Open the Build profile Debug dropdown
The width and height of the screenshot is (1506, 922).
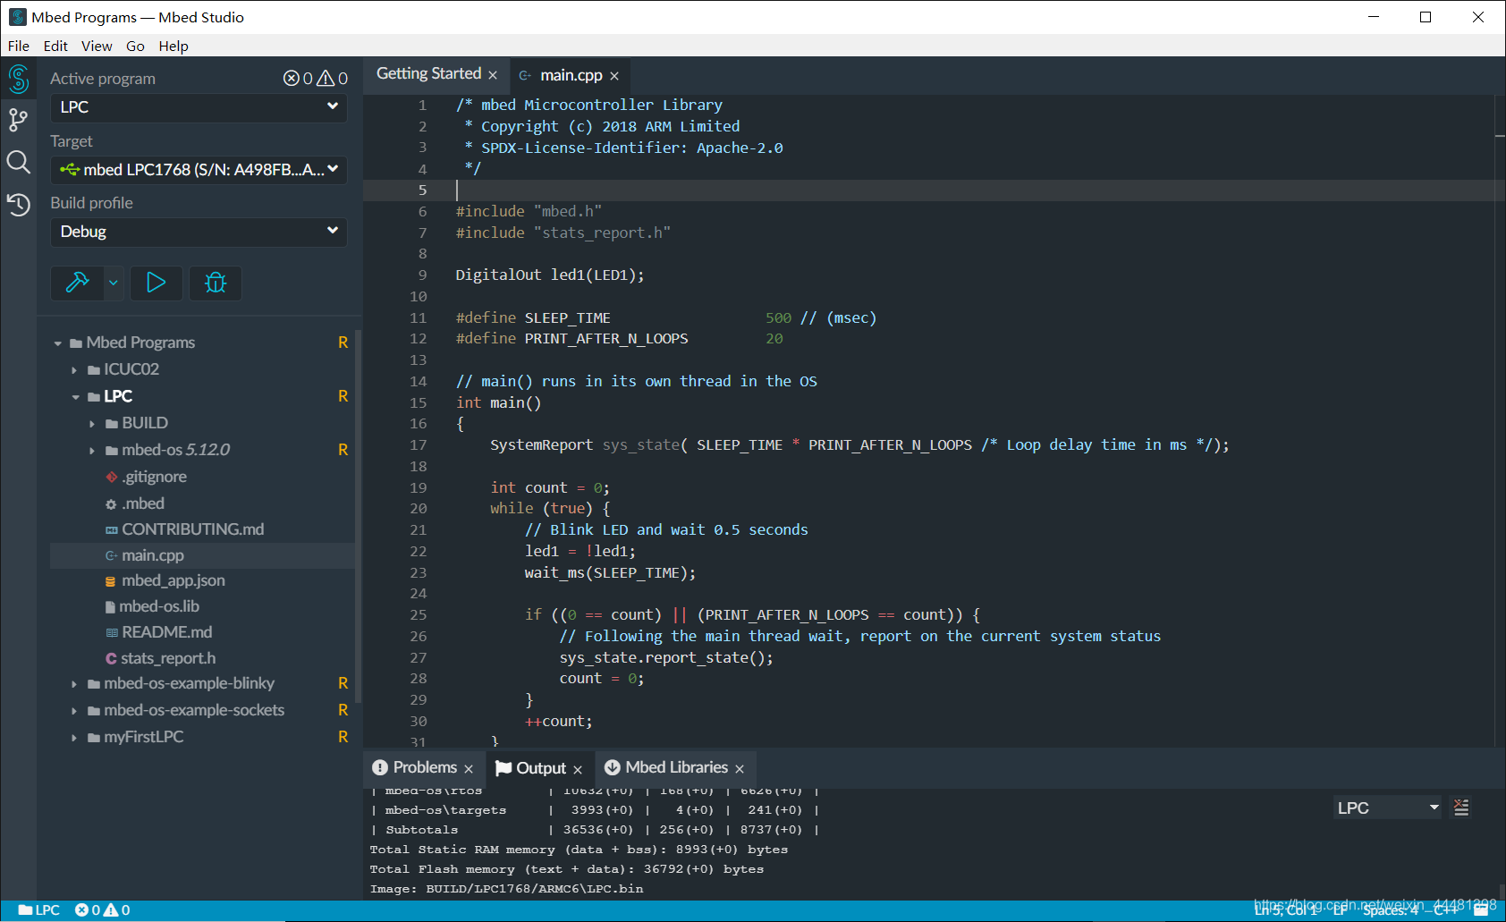(x=199, y=232)
